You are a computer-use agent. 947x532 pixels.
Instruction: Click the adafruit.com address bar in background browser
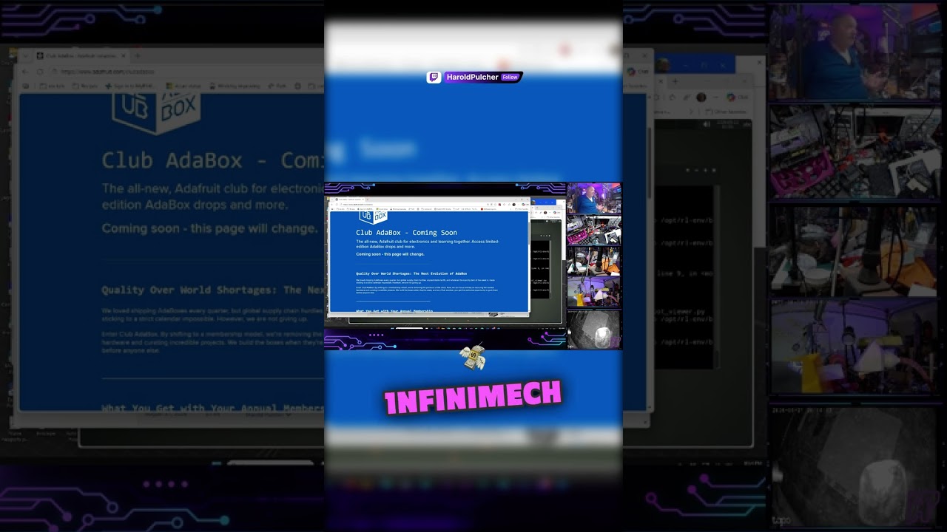(185, 72)
